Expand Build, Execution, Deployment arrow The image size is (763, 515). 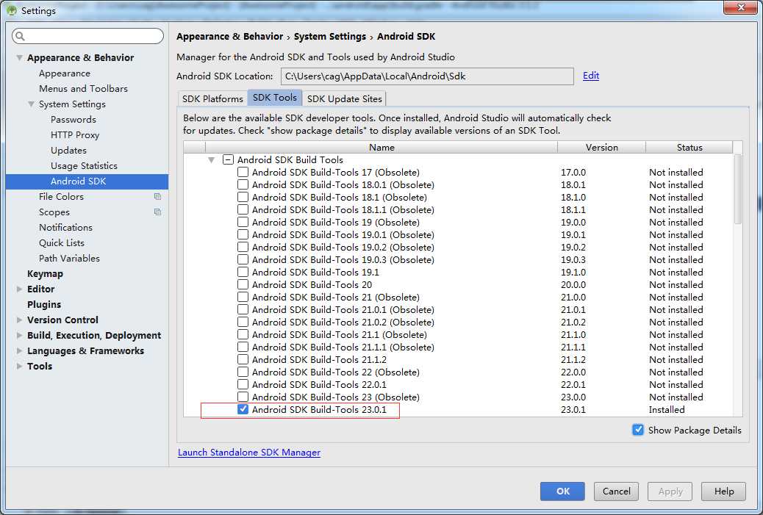[19, 336]
